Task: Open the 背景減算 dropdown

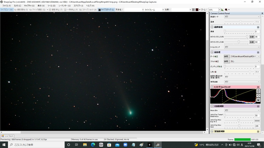Action: (242, 82)
